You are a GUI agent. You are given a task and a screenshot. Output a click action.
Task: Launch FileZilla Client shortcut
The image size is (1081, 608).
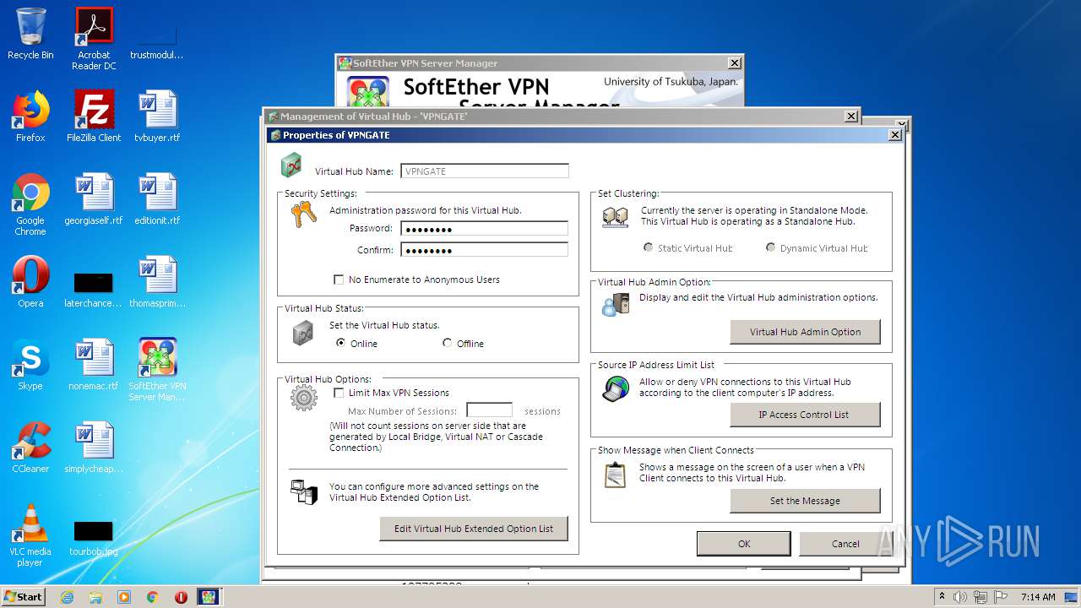(94, 117)
